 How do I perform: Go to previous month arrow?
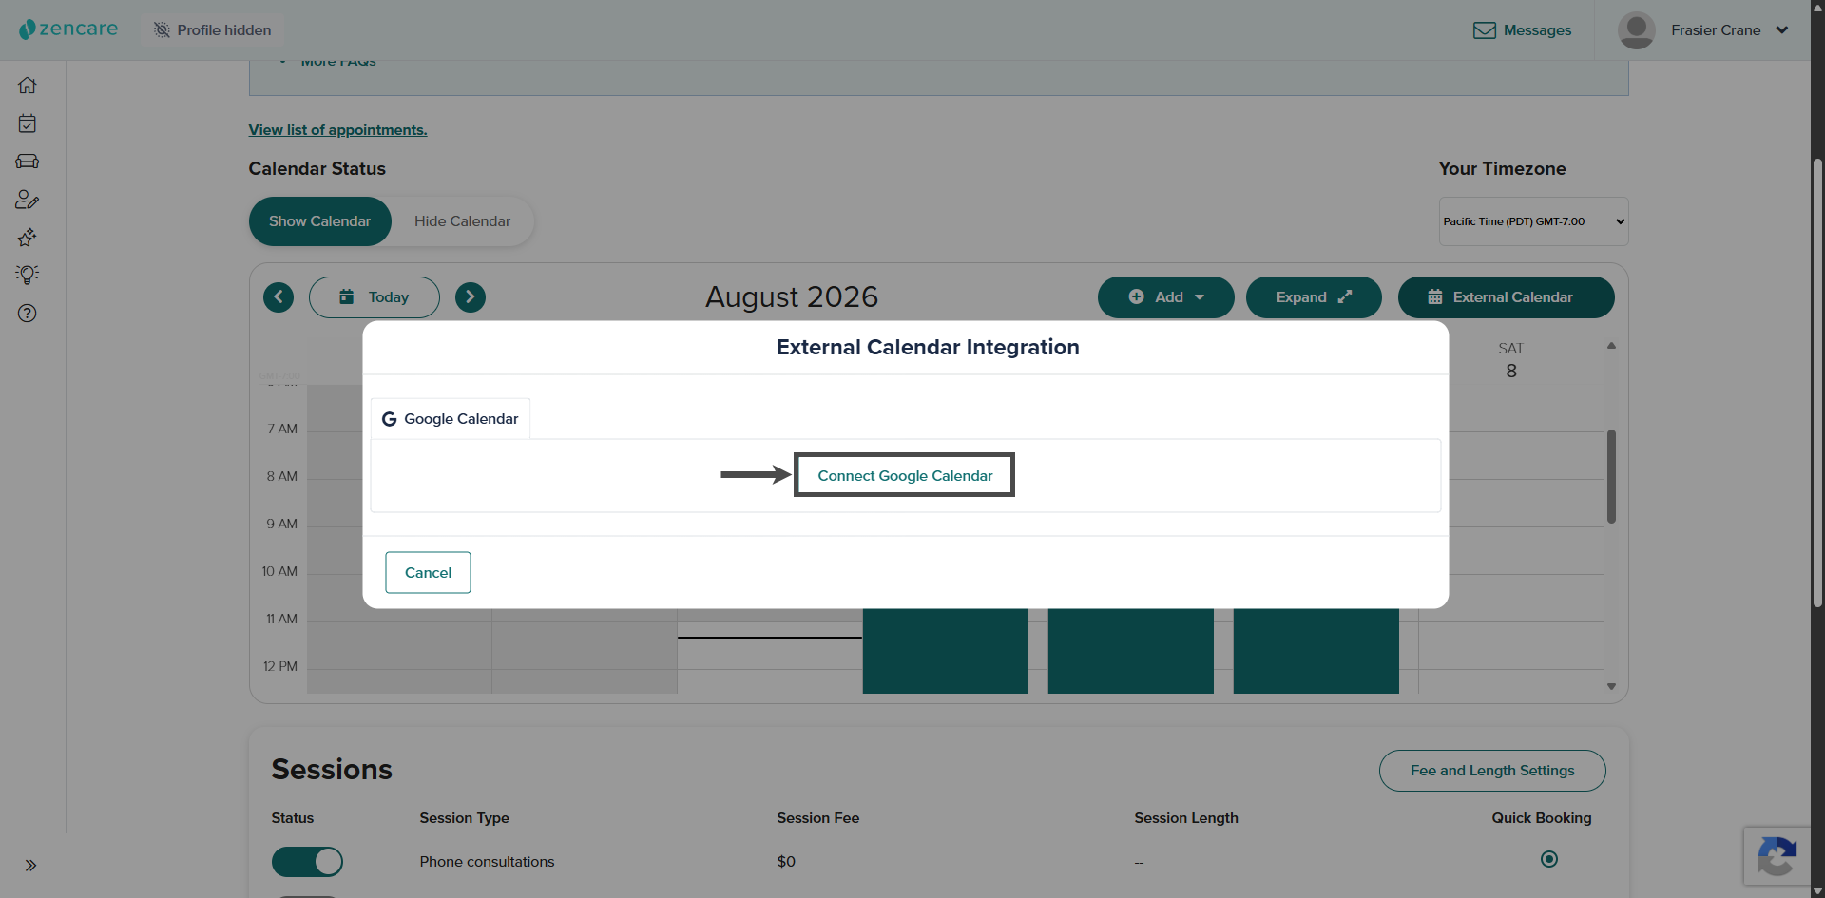[279, 297]
